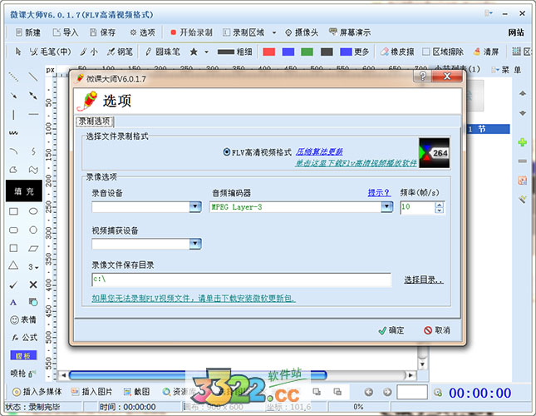Select the 1 节 section item
Image resolution: width=536 pixels, height=416 pixels.
(x=488, y=129)
